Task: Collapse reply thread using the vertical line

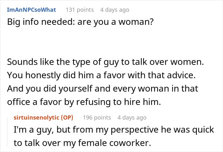Action: click(x=7, y=132)
